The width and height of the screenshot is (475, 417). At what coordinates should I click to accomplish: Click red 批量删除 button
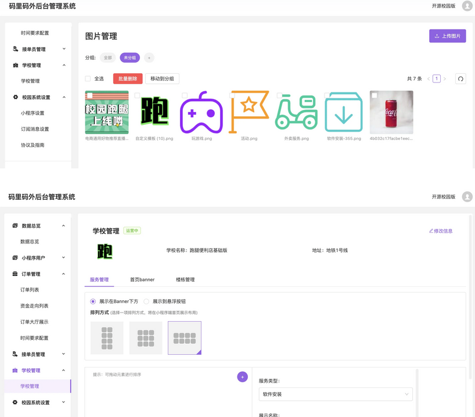click(128, 79)
